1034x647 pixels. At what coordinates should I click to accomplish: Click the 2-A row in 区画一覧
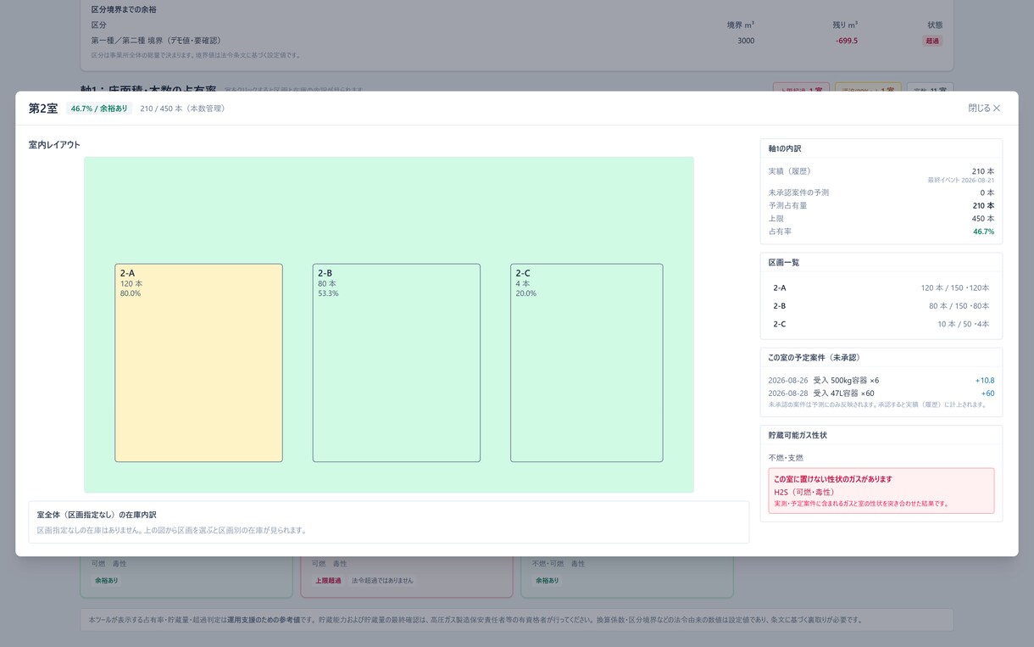(881, 288)
